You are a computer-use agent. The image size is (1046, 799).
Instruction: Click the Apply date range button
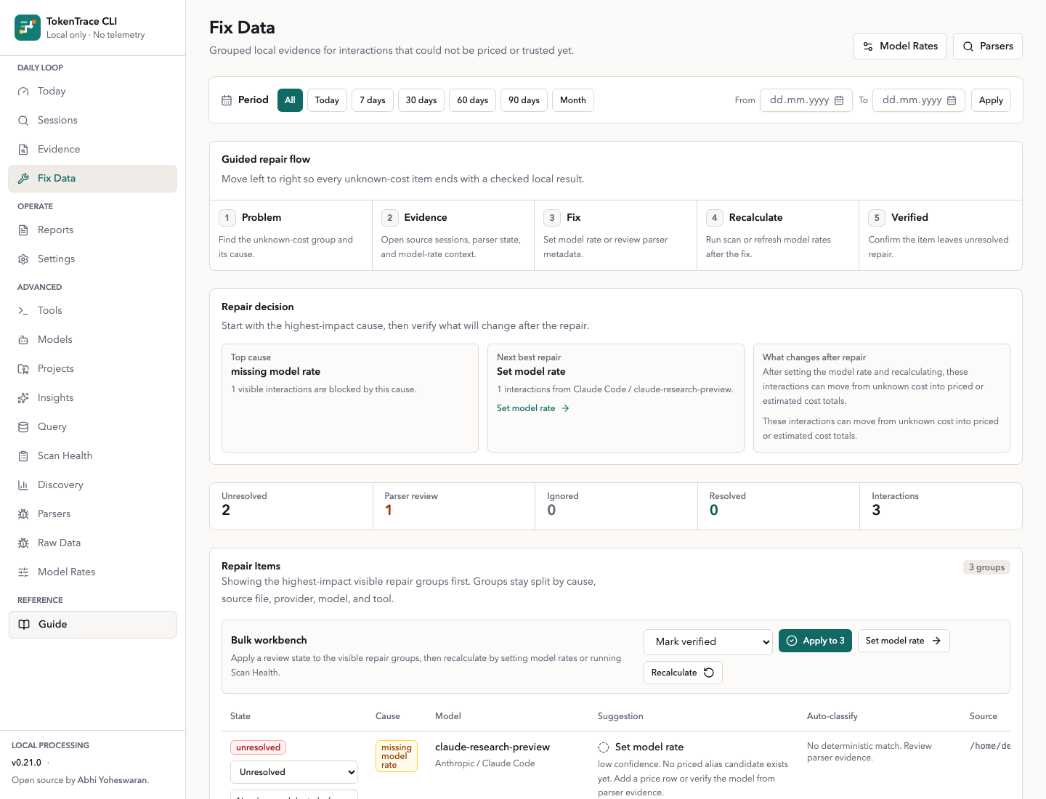pos(991,100)
